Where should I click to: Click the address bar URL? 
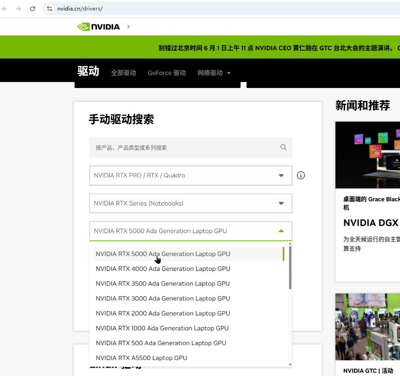[80, 9]
